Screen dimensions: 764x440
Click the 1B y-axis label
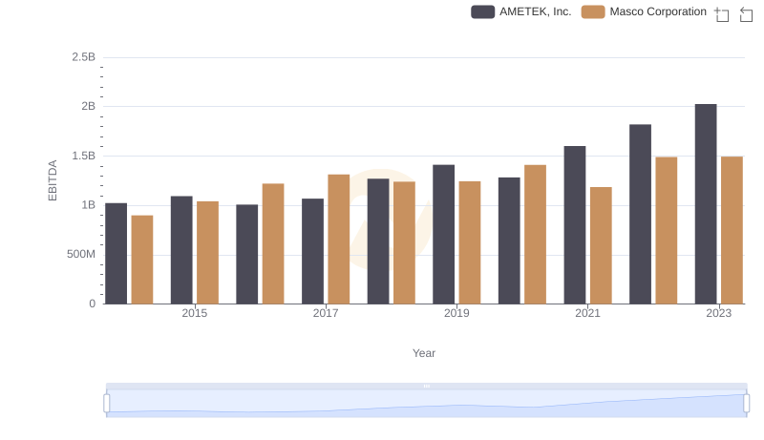click(88, 205)
